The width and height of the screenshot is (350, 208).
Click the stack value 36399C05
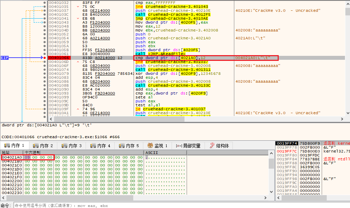(310, 167)
